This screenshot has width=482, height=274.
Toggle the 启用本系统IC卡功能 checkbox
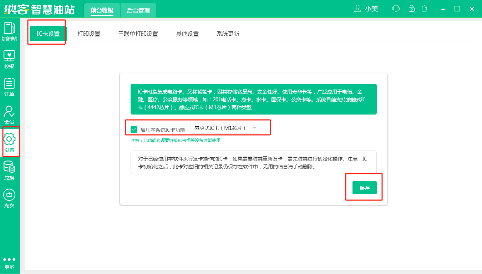click(134, 130)
